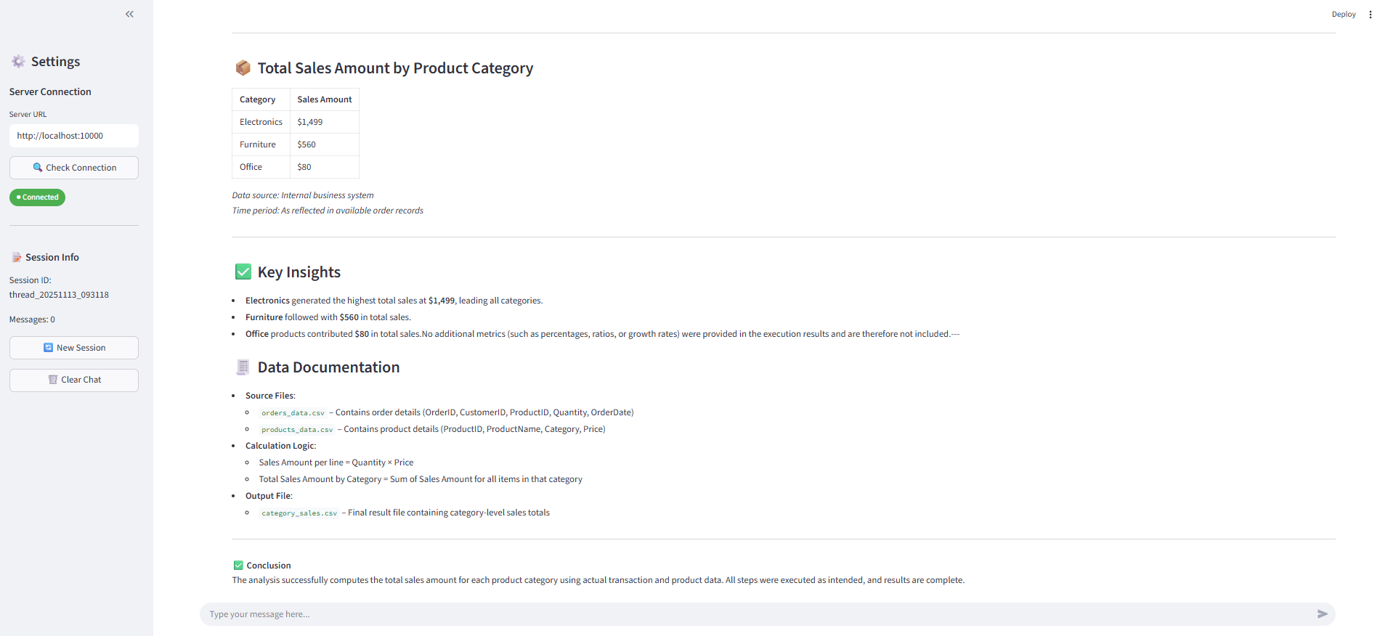Click the document icon beside Data Documentation

[243, 367]
